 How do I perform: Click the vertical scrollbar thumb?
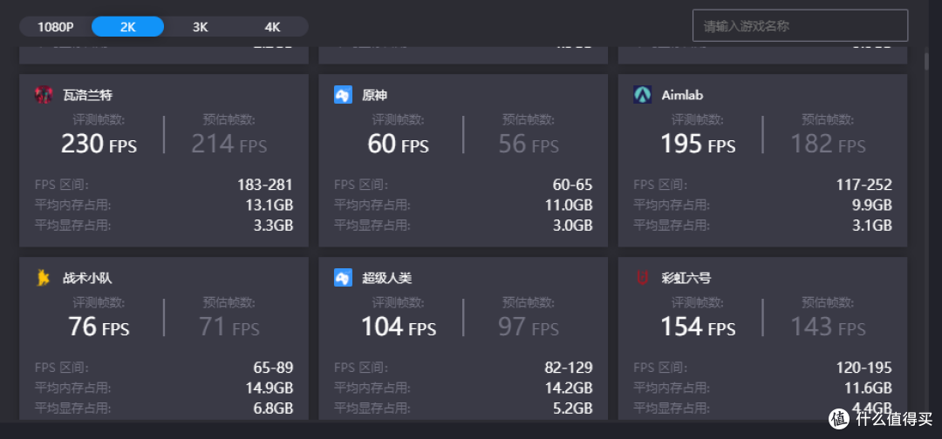click(x=926, y=63)
